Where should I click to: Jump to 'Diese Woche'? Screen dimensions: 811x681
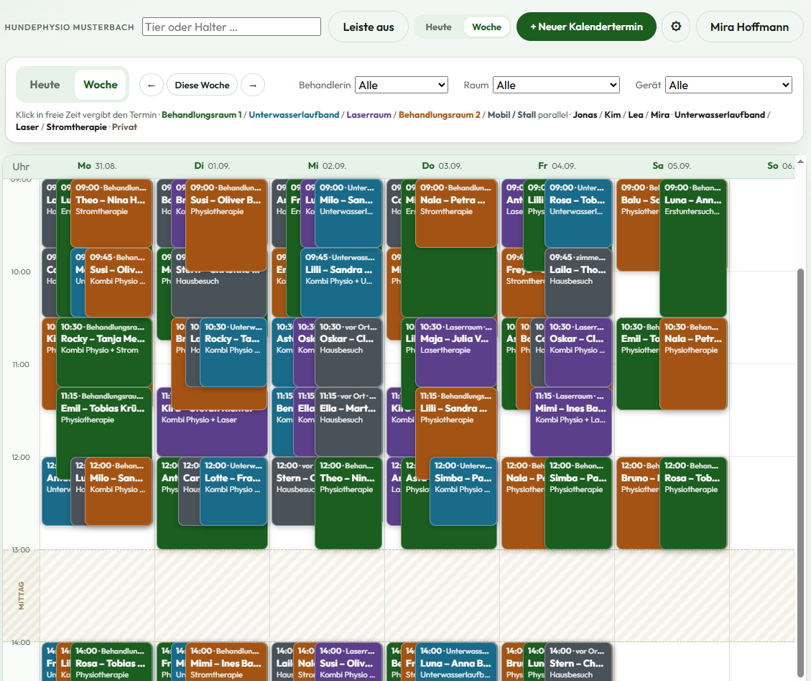pyautogui.click(x=203, y=85)
